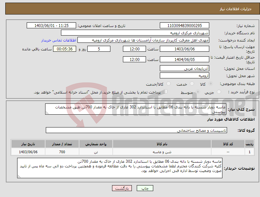Click the نام کالا column header
260x197 pixels.
pos(162,144)
